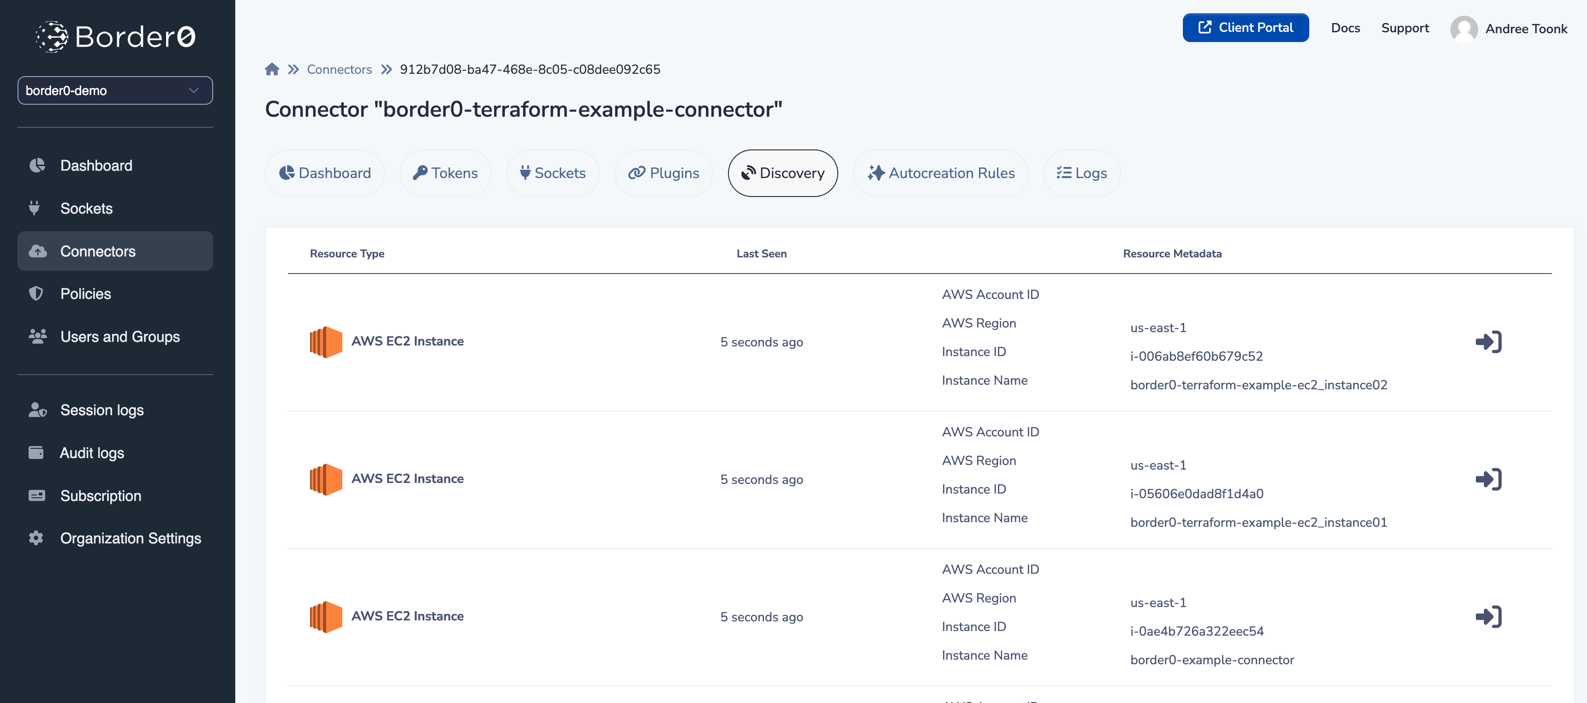
Task: Click the Connectors cloud icon in sidebar
Action: point(37,251)
